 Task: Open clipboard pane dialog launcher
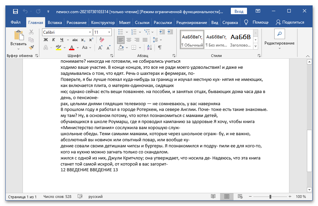click(37, 56)
